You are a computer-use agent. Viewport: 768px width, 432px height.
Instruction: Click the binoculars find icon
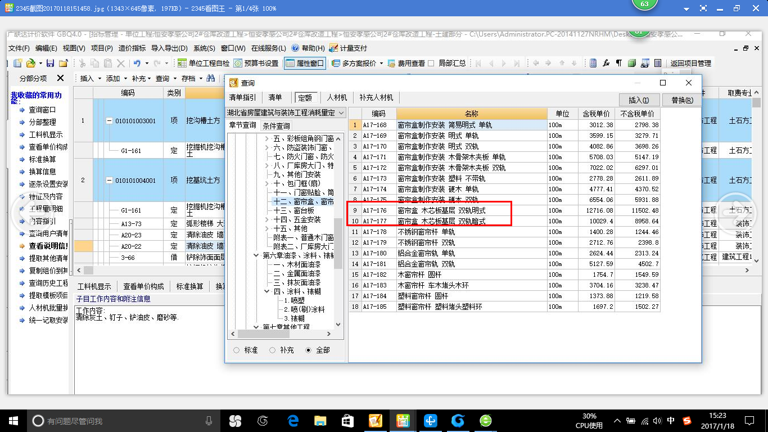[210, 78]
